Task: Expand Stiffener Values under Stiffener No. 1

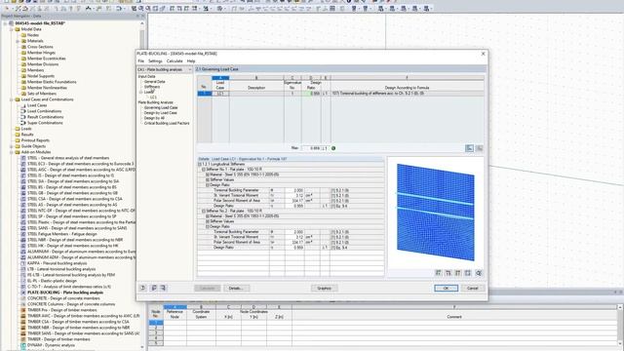Action: tap(208, 179)
